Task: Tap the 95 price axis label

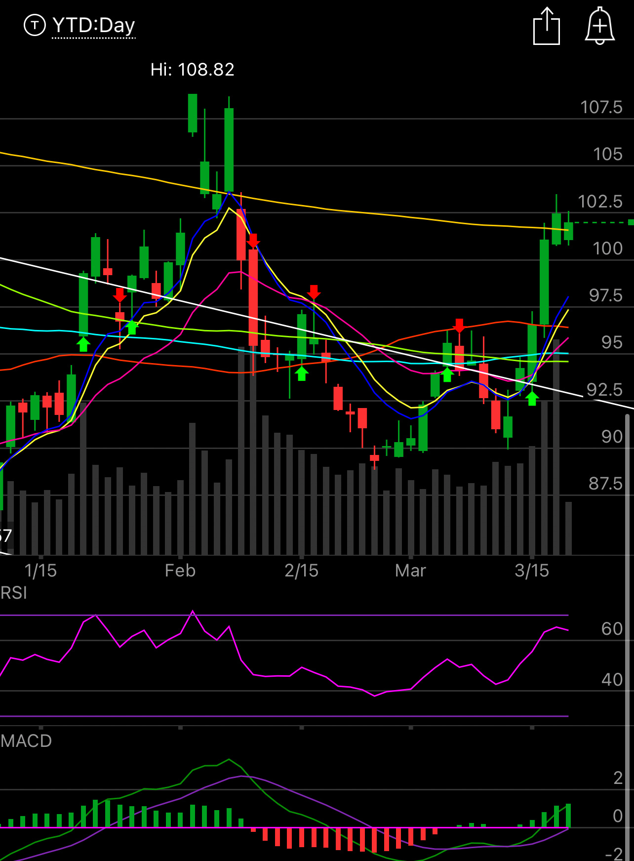Action: pyautogui.click(x=612, y=342)
